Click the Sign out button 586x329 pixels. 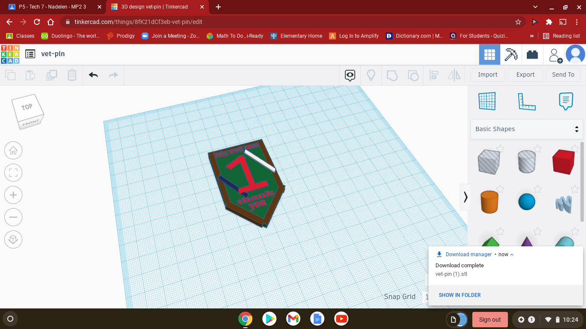pos(490,320)
